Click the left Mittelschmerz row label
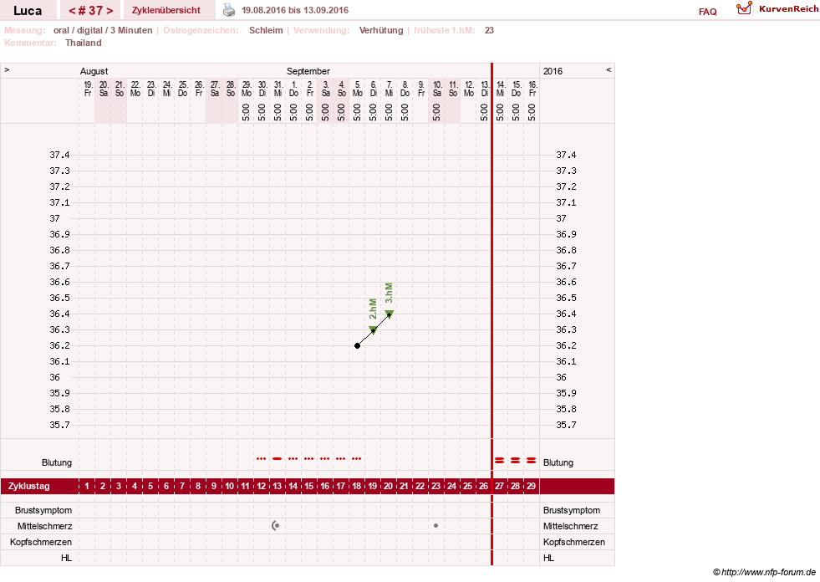Image resolution: width=820 pixels, height=582 pixels. coord(45,526)
